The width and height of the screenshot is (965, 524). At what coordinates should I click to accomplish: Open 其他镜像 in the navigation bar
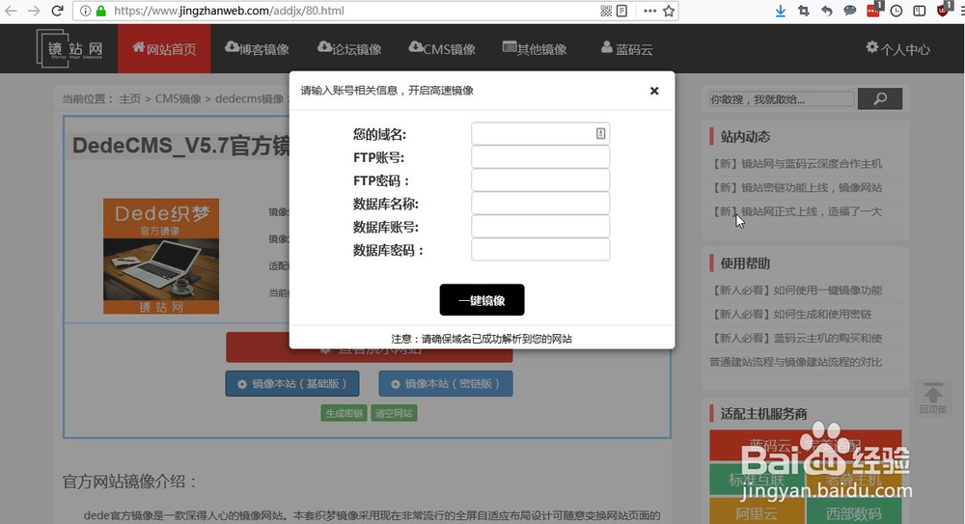[535, 49]
